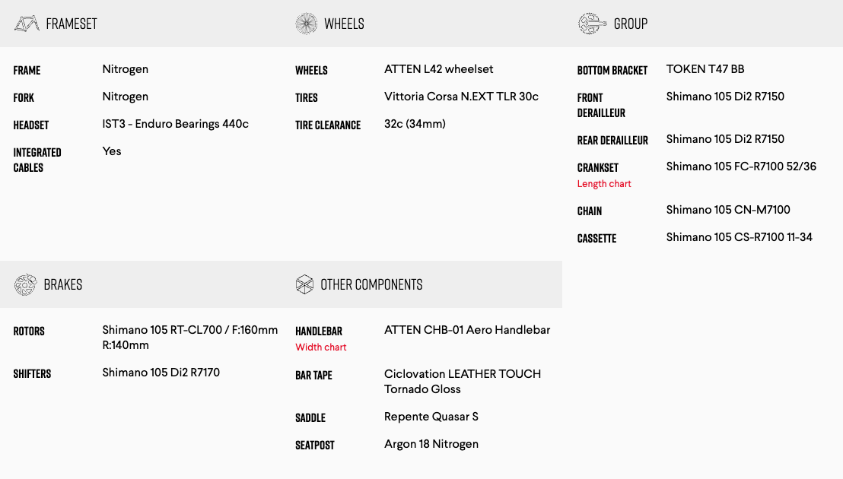Click the Shimano 105 CS-R7100 cassette value
Viewport: 843px width, 479px height.
[740, 237]
